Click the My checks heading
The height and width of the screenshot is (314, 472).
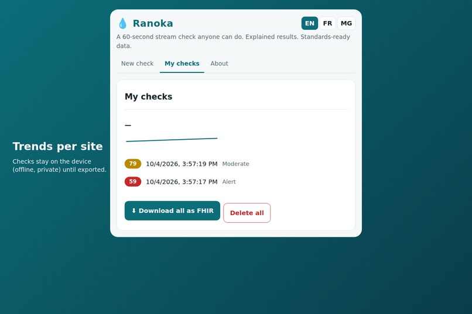(148, 96)
